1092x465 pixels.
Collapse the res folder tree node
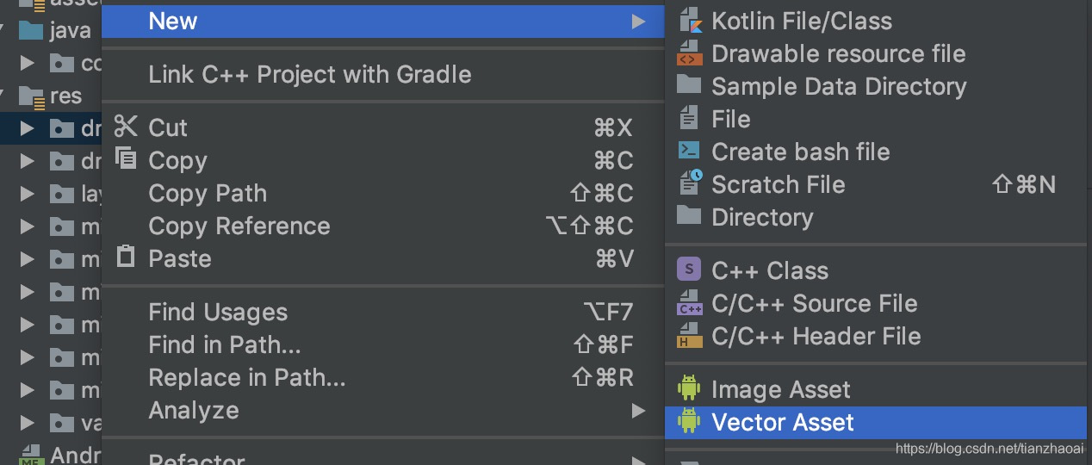tap(4, 96)
